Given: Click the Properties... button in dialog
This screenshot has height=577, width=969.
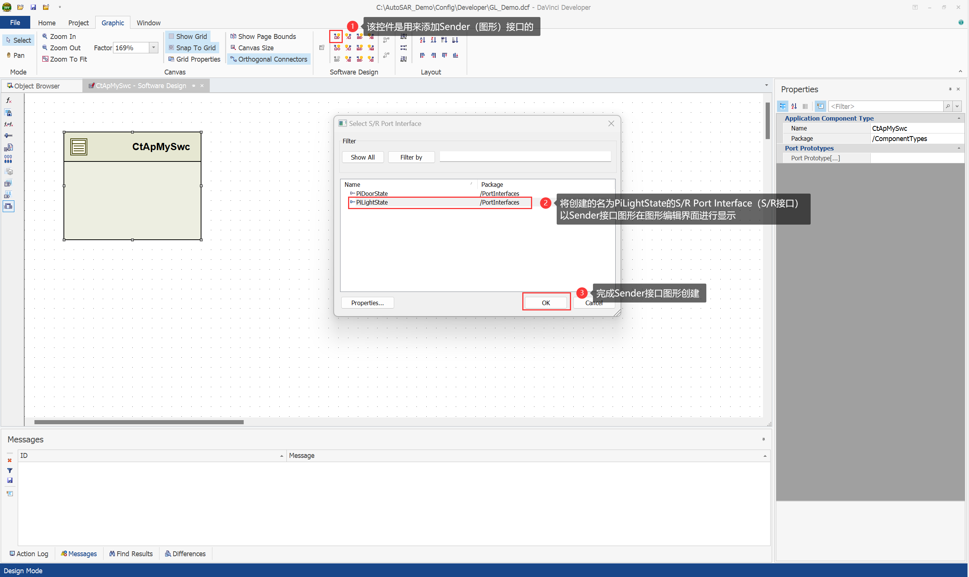Looking at the screenshot, I should click(x=367, y=302).
